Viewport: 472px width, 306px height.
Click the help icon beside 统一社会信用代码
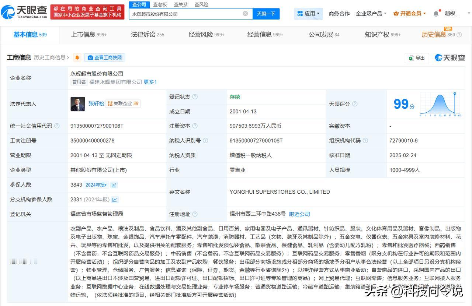[57, 126]
